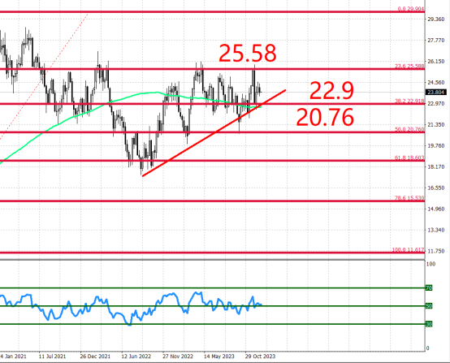
Task: Click the RSI 30 level marker
Action: point(429,324)
